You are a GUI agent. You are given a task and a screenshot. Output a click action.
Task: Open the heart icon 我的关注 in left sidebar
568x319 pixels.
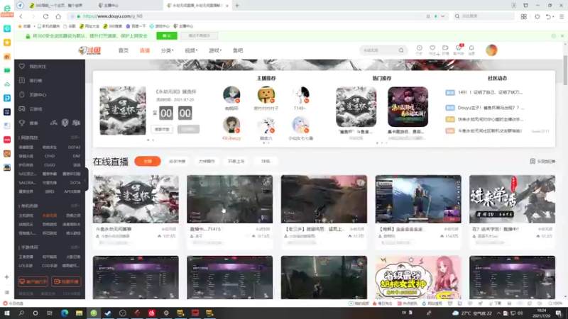pyautogui.click(x=22, y=67)
